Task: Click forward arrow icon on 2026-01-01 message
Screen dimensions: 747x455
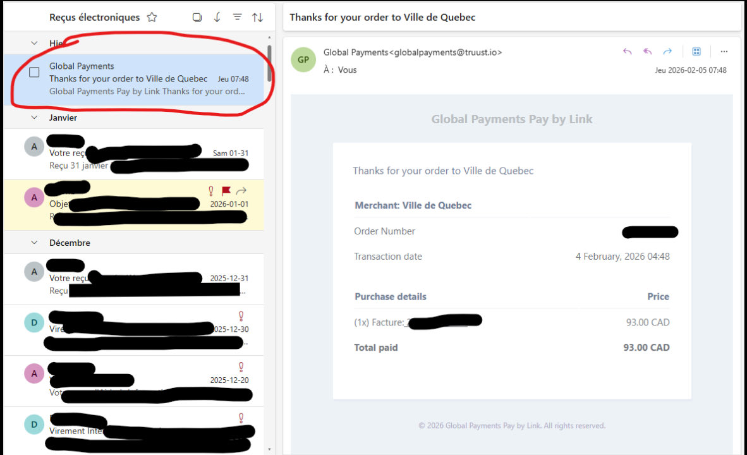Action: pos(241,191)
